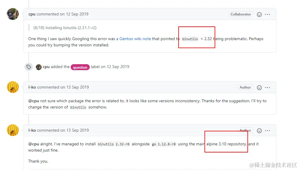Open the options menu on cpu's comment
This screenshot has width=299, height=170.
click(267, 15)
